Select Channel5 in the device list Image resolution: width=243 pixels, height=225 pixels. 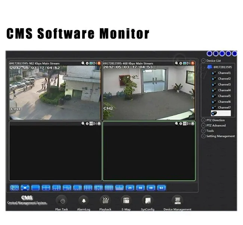(x=221, y=96)
